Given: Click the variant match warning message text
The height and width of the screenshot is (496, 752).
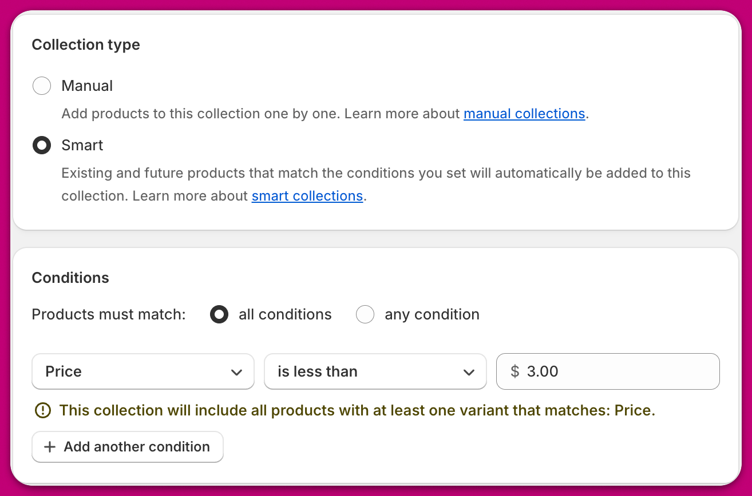Looking at the screenshot, I should (357, 410).
